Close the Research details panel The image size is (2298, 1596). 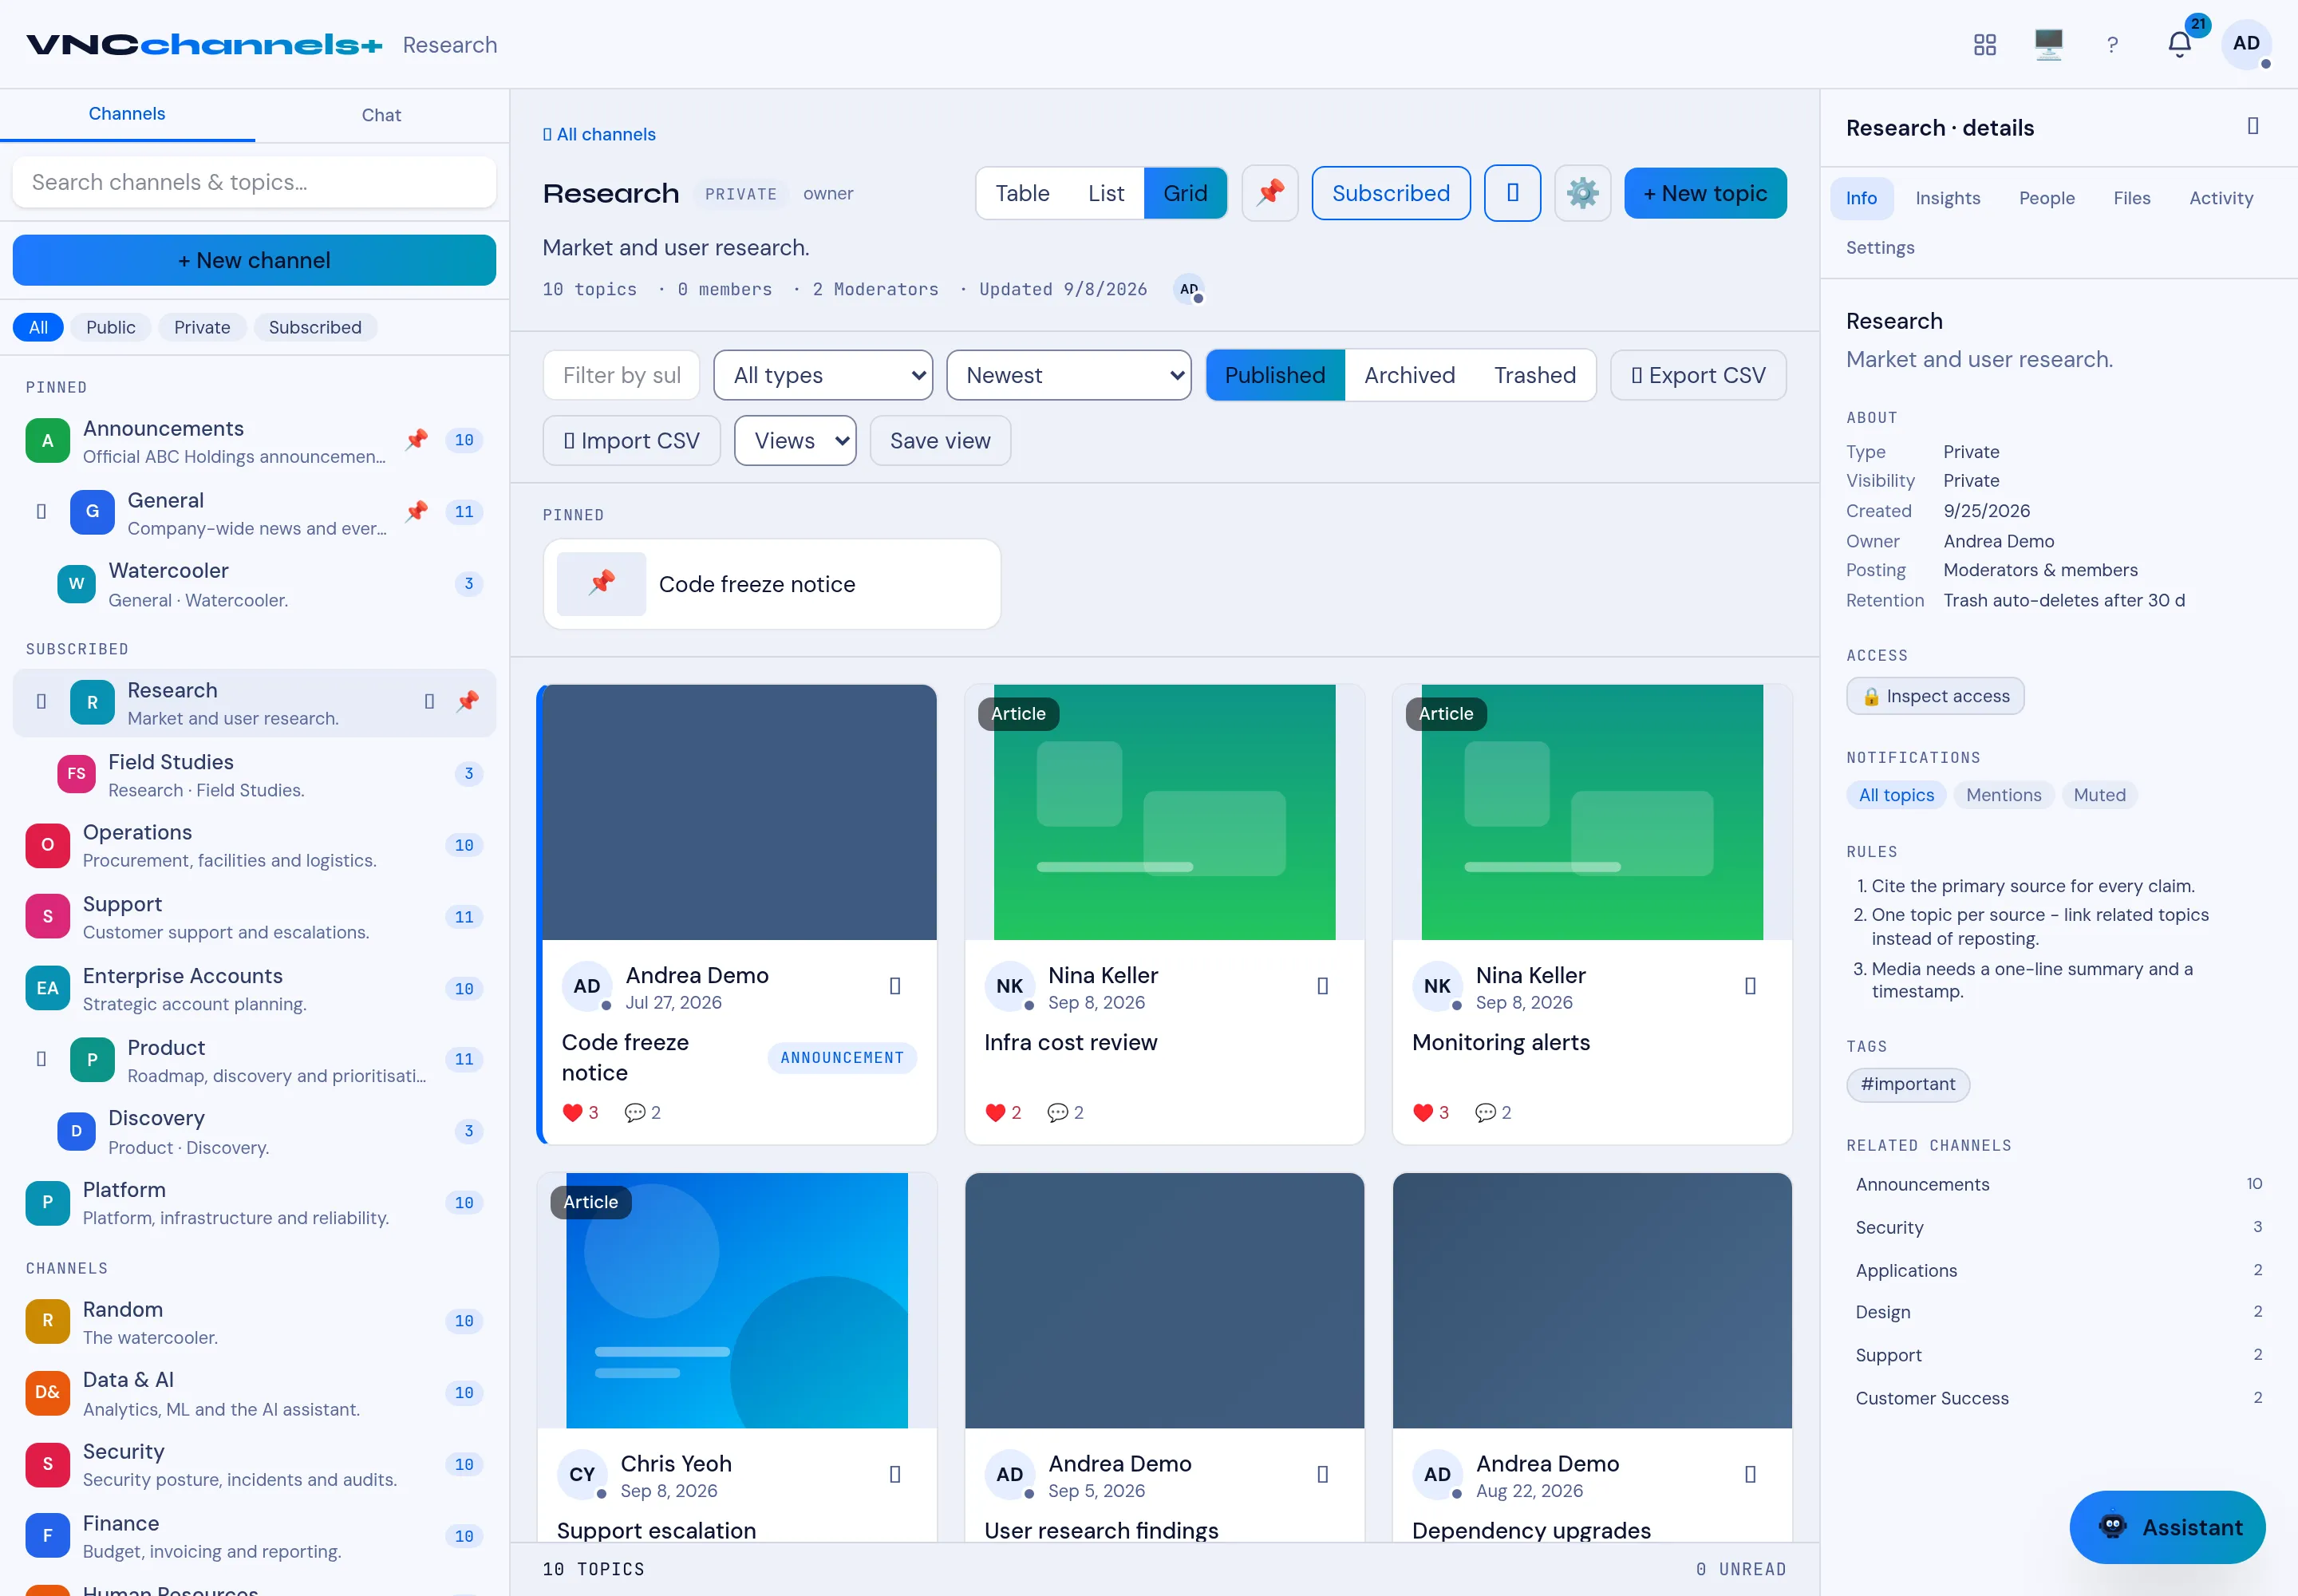tap(2253, 126)
